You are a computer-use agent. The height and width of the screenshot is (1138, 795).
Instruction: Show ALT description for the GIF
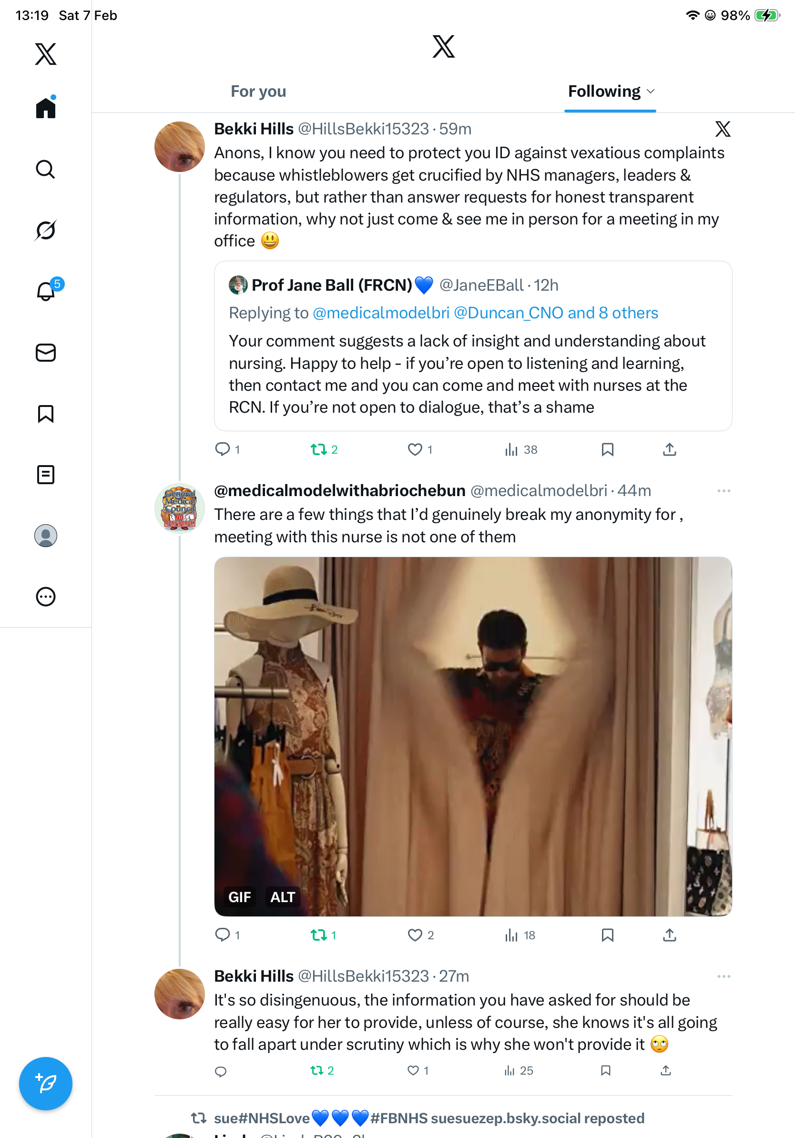283,897
